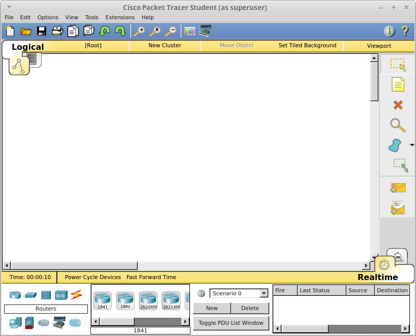
Task: Select the Wireless Devices category
Action: (61, 295)
